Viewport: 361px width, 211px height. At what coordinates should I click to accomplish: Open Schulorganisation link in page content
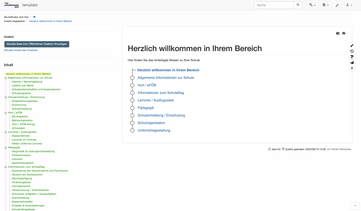click(x=151, y=123)
